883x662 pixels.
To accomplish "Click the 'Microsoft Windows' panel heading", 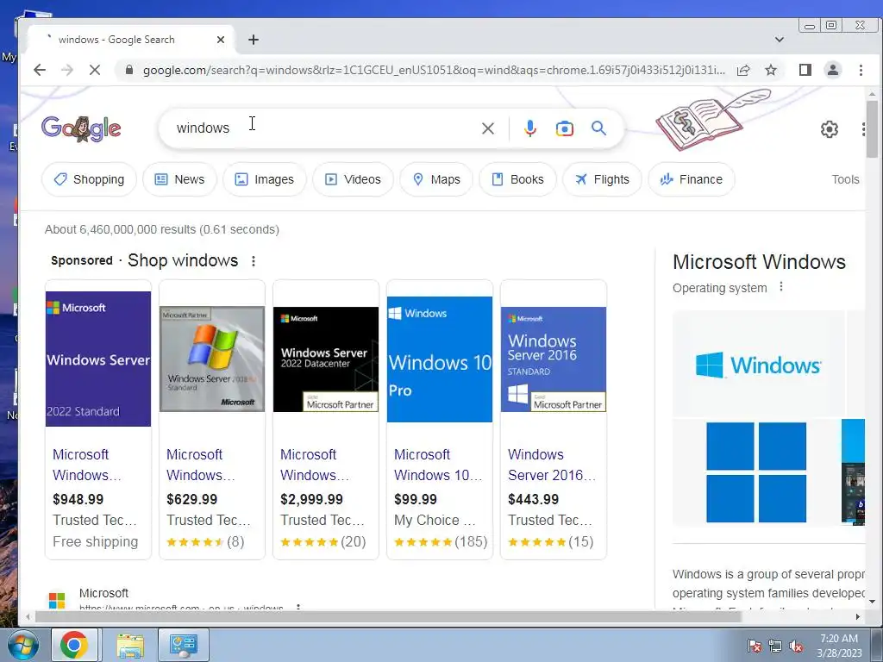I will [x=759, y=262].
